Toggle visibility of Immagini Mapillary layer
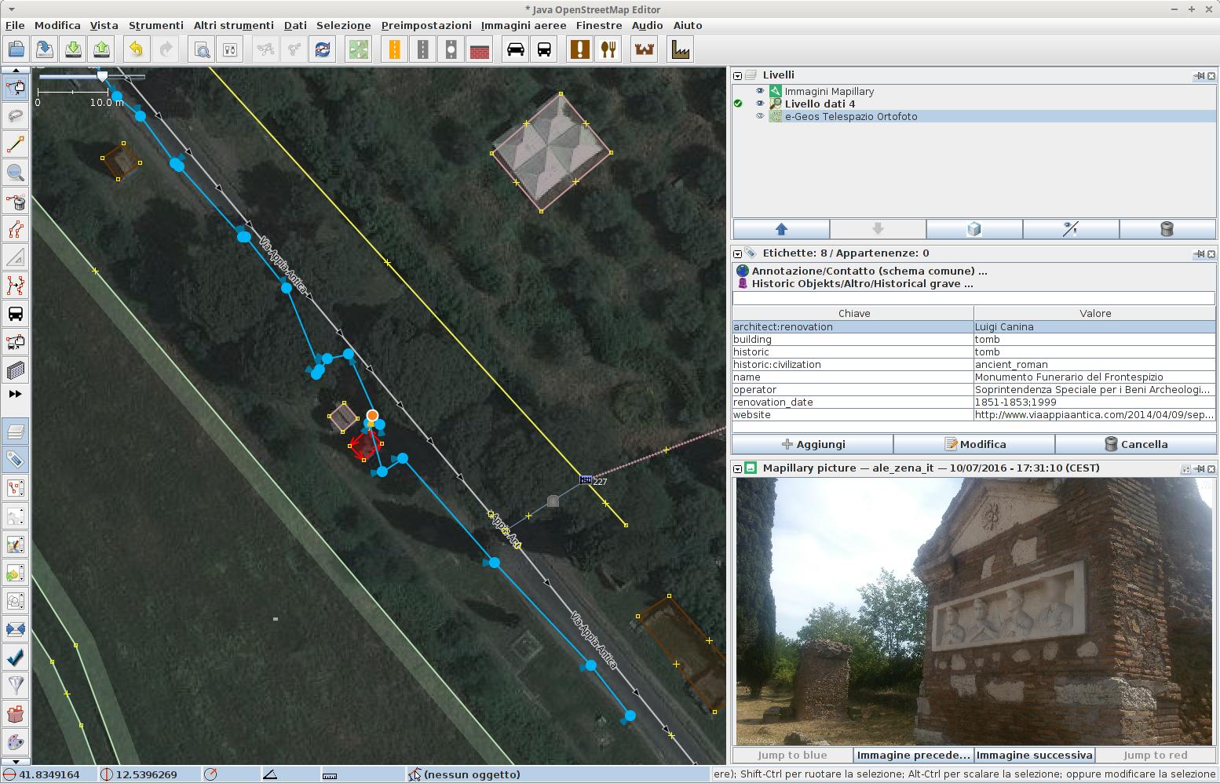The image size is (1220, 783). pos(760,91)
